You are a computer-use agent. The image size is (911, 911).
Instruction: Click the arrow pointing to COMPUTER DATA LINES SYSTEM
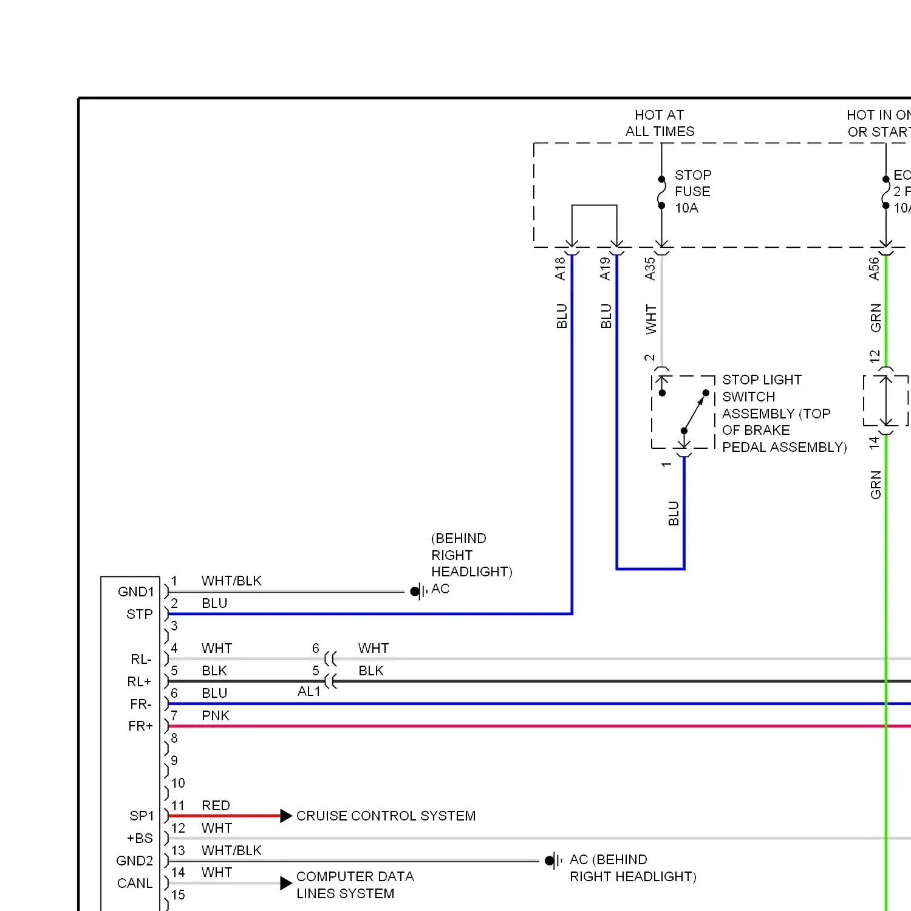pyautogui.click(x=286, y=883)
